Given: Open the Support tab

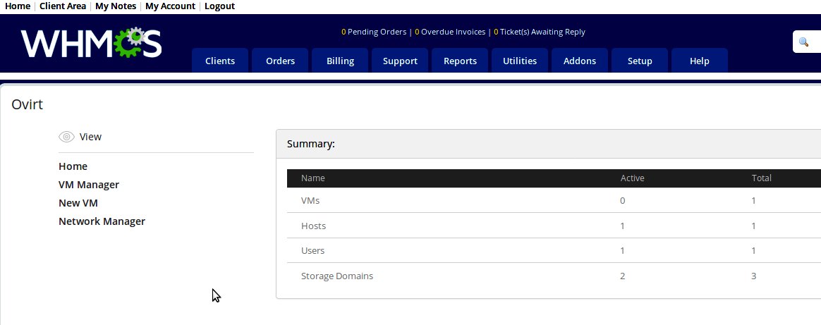Looking at the screenshot, I should click(x=400, y=61).
